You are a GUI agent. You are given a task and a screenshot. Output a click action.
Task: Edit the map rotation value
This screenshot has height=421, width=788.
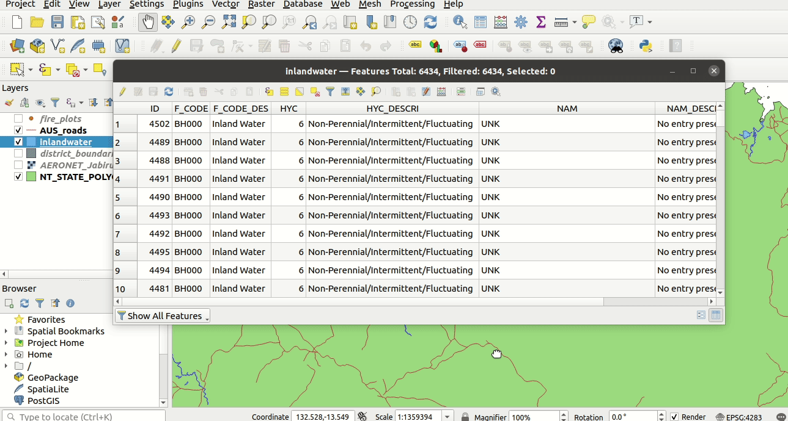630,417
